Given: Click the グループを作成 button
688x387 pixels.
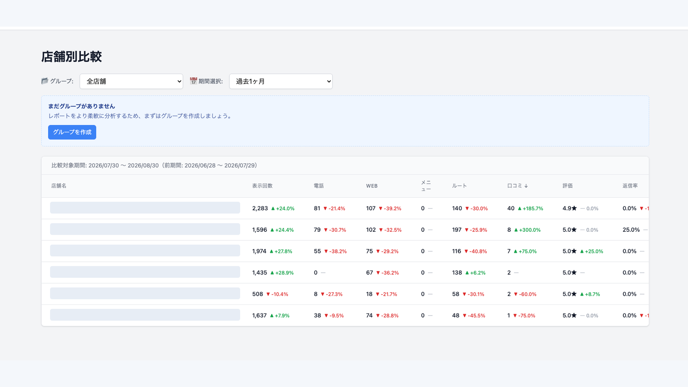Looking at the screenshot, I should [72, 132].
